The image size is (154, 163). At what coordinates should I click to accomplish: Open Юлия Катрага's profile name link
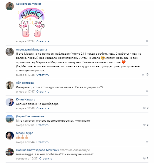pyautogui.click(x=26, y=100)
